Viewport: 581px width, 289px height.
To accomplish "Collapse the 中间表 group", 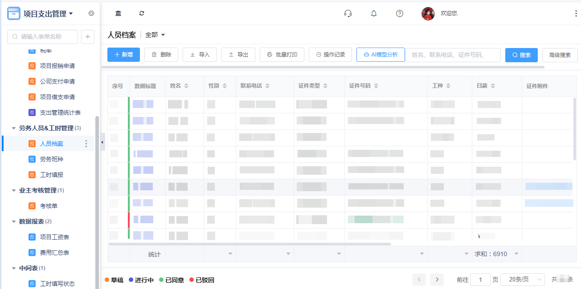I will 13,268.
